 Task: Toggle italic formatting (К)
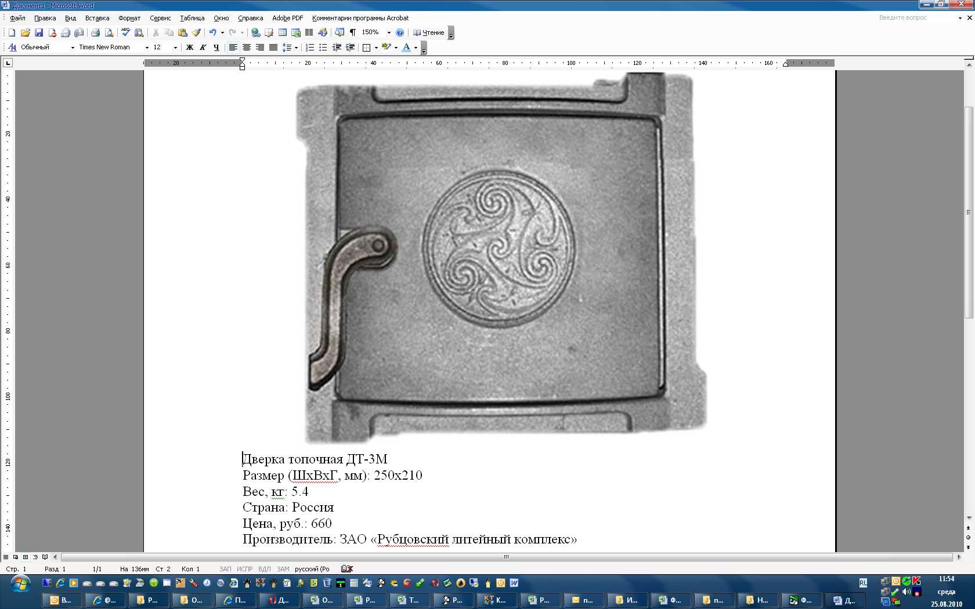click(203, 48)
